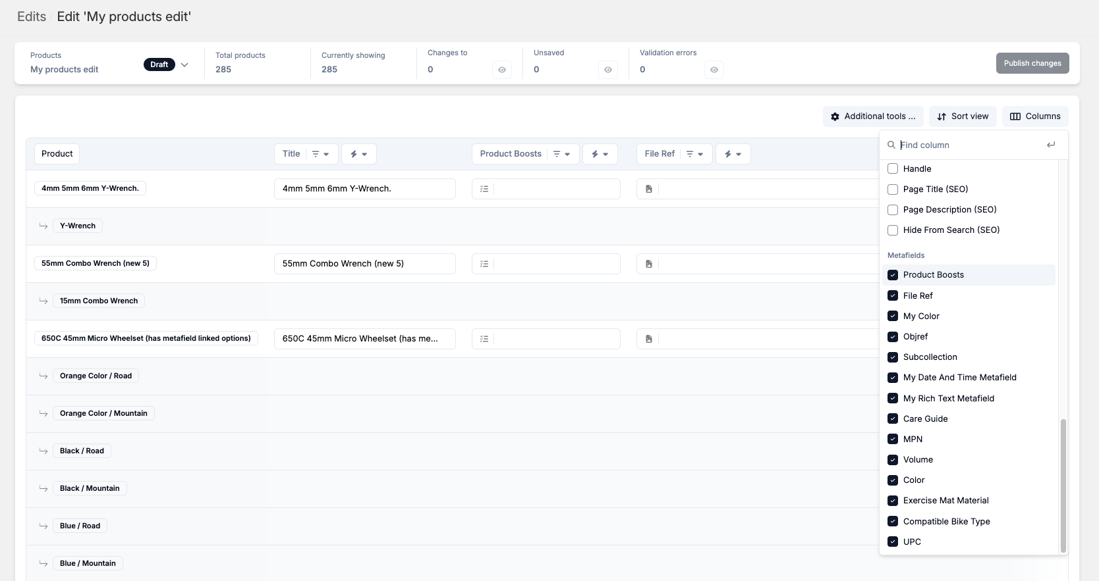This screenshot has height=581, width=1099.
Task: Click the Publish changes button
Action: [1032, 63]
